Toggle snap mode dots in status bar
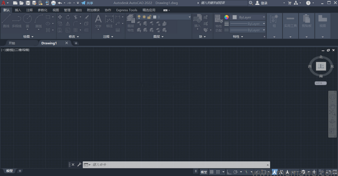 coord(218,172)
